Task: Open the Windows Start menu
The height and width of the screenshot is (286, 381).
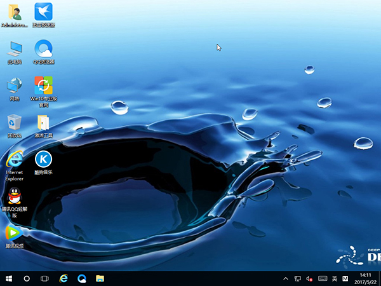Action: click(x=9, y=278)
